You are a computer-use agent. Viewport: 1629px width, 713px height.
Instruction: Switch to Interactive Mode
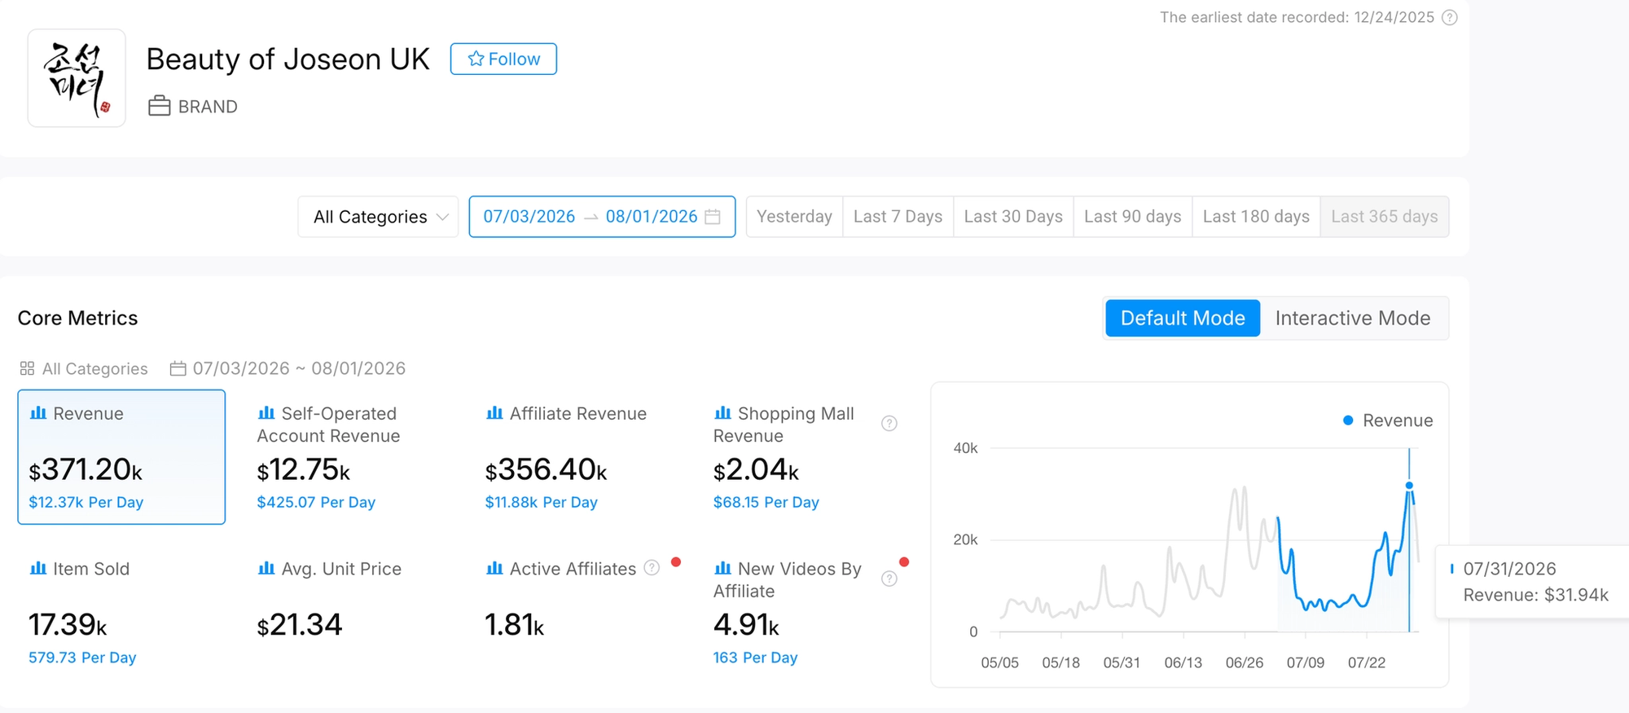tap(1353, 318)
